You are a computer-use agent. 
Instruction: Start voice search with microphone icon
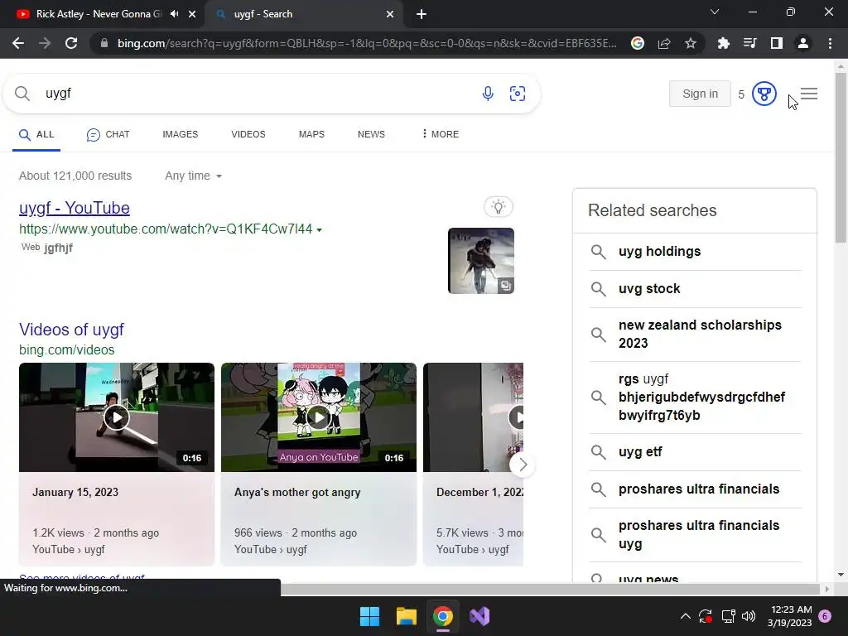(x=487, y=94)
